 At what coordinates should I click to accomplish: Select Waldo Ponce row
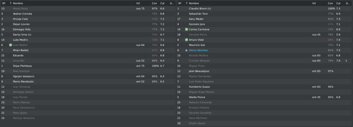[265, 97]
